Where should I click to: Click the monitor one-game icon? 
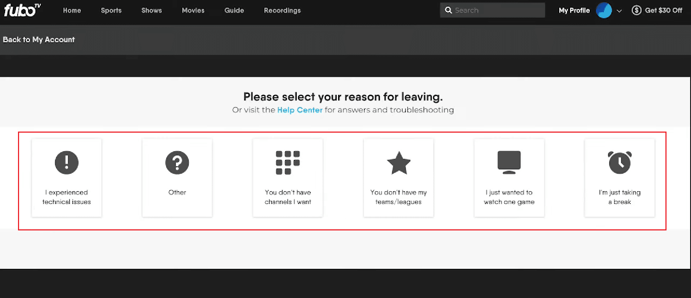509,162
